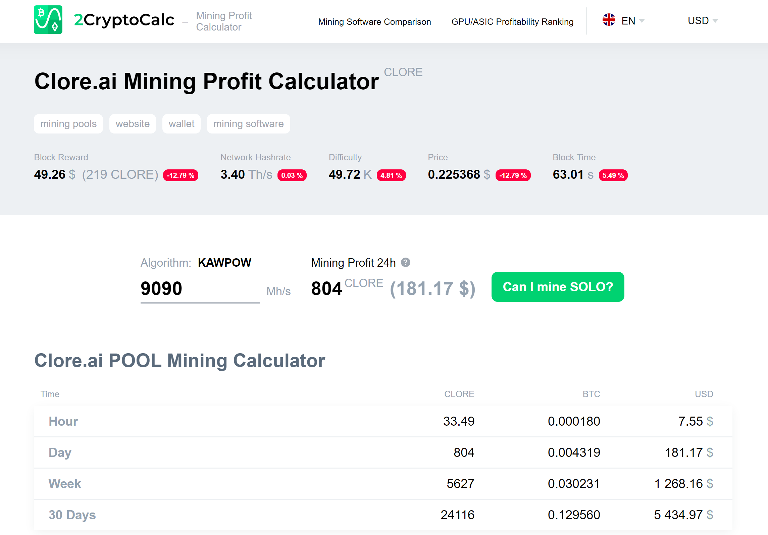Screen dimensions: 768x535
Task: Click the wallet link
Action: tap(182, 123)
